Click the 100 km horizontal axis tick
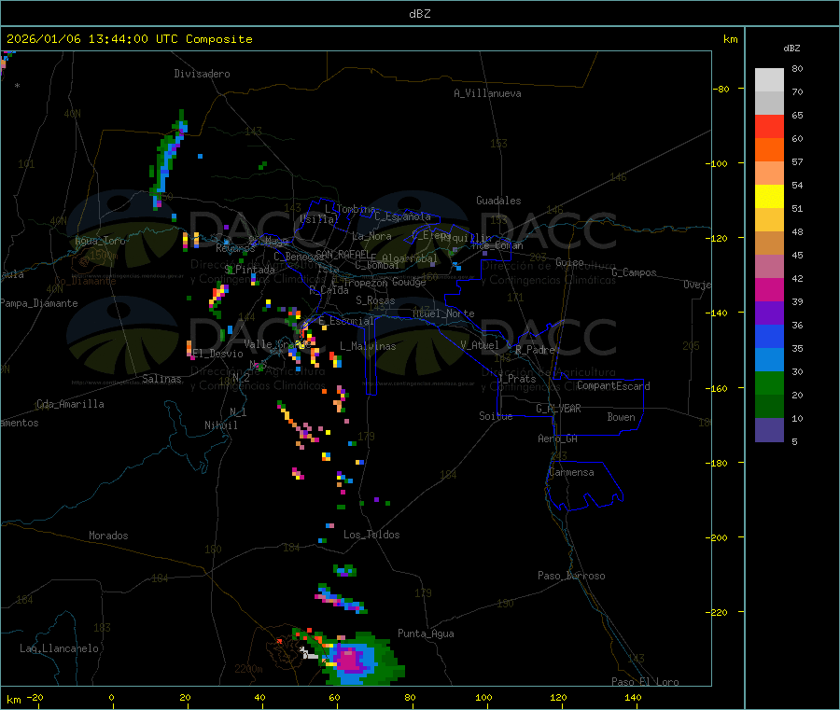Image resolution: width=840 pixels, height=710 pixels. tap(483, 698)
